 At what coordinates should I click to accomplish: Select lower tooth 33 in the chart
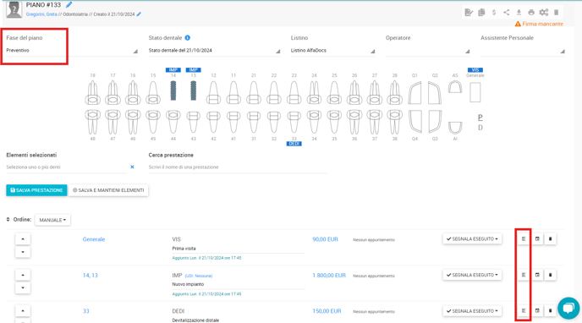(294, 122)
